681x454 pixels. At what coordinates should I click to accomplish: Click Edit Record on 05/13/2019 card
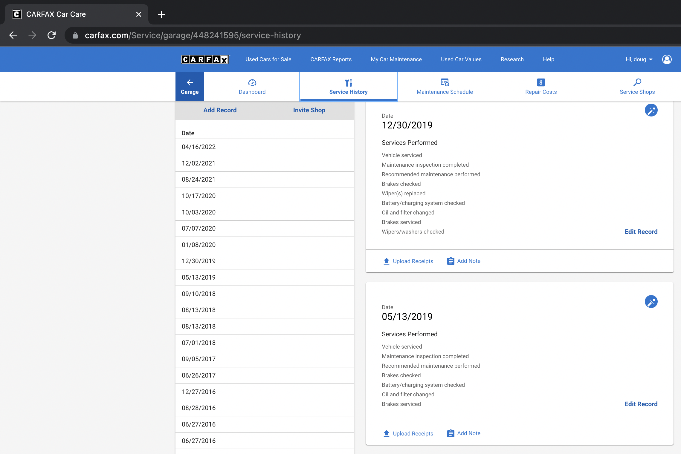tap(641, 404)
